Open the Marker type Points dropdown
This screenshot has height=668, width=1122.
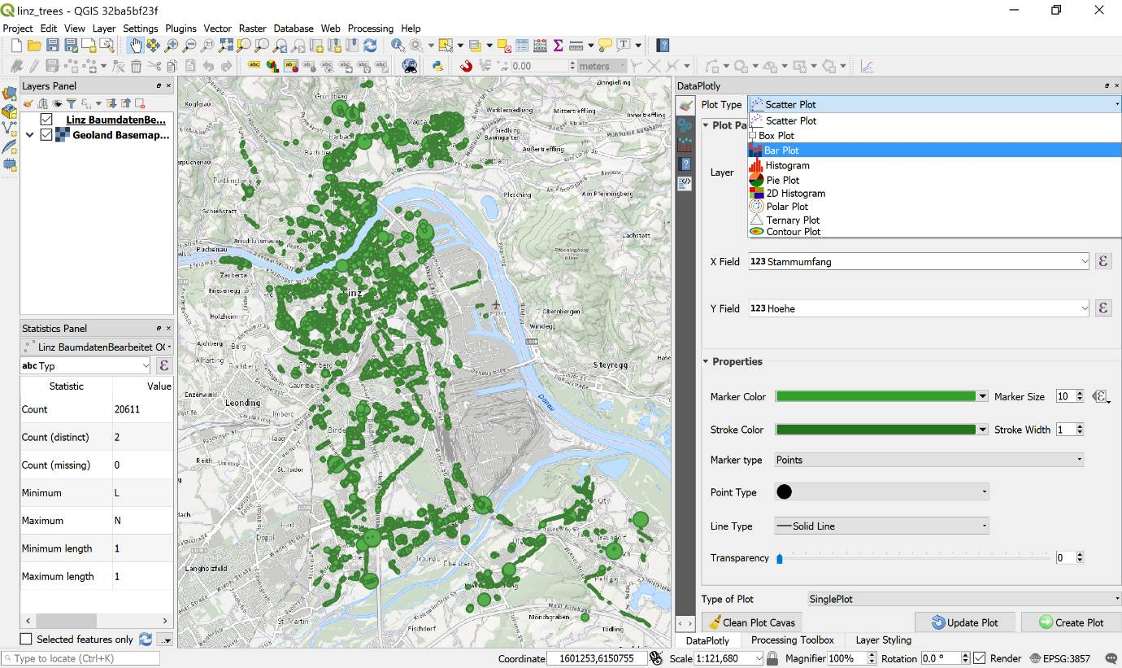928,460
